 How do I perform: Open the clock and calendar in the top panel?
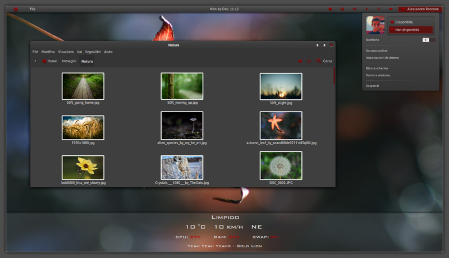(224, 9)
